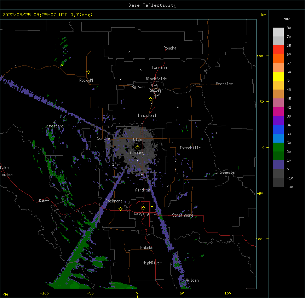305x298 pixels.
Task: Click the Sundre label
Action: coord(103,138)
